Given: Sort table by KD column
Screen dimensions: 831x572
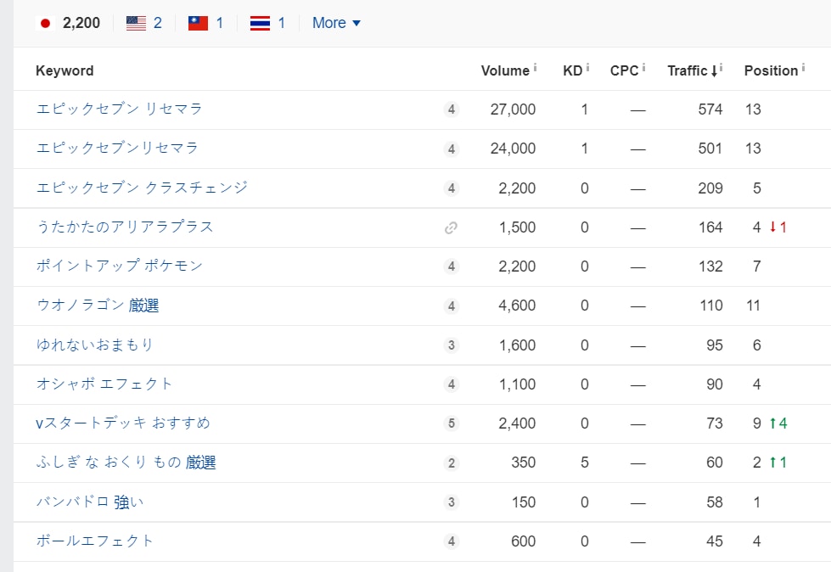Looking at the screenshot, I should coord(572,70).
